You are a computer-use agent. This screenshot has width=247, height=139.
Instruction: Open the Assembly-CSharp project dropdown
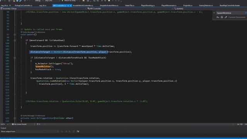tap(42, 8)
